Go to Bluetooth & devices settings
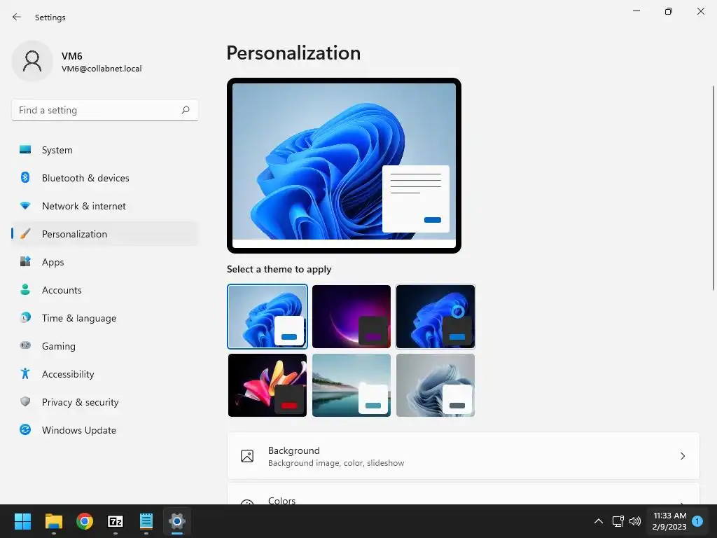The height and width of the screenshot is (538, 717). click(x=105, y=177)
